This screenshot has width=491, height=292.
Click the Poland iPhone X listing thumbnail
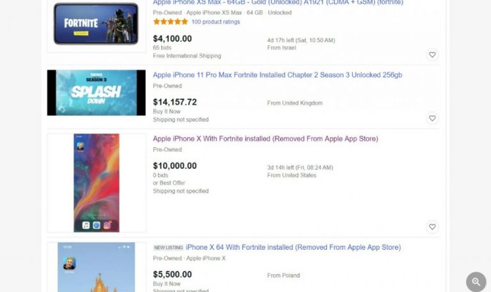click(x=96, y=268)
